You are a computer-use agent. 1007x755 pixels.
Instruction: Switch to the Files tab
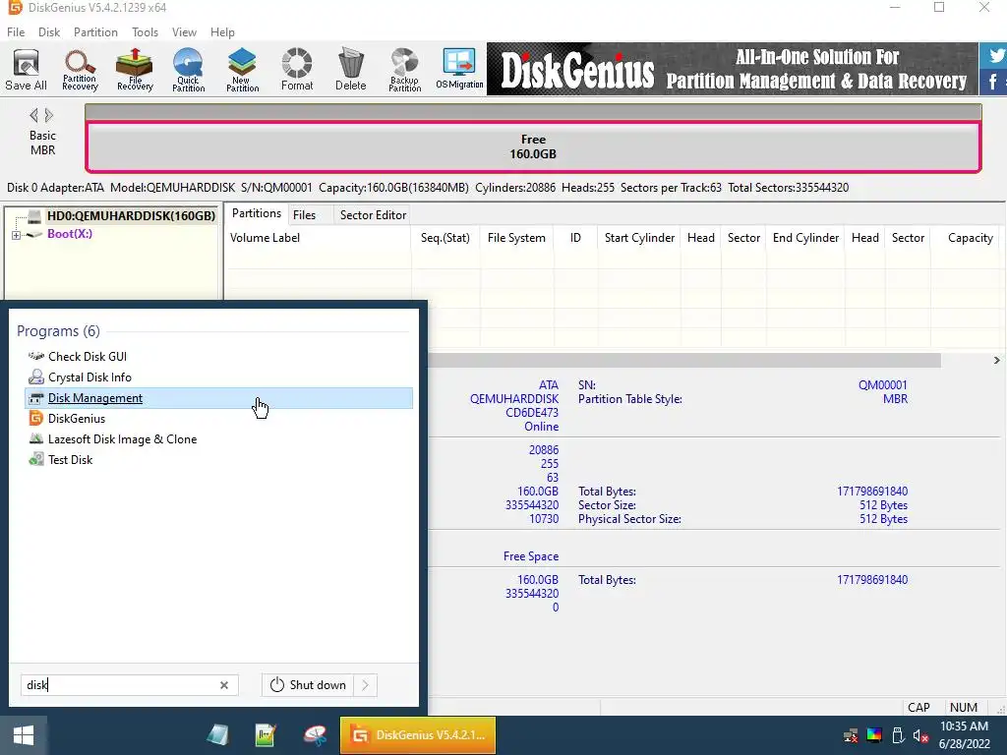pyautogui.click(x=305, y=215)
